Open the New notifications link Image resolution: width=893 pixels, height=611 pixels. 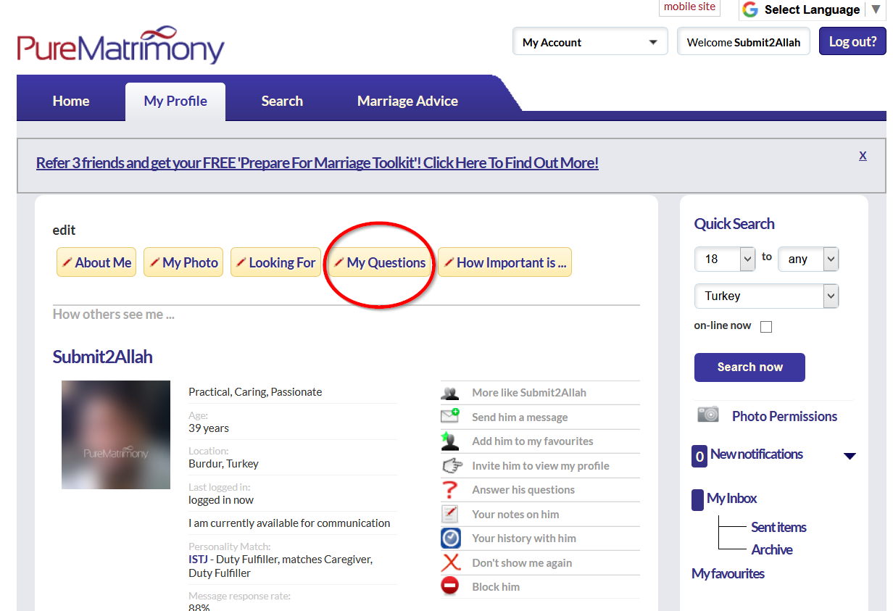(757, 454)
